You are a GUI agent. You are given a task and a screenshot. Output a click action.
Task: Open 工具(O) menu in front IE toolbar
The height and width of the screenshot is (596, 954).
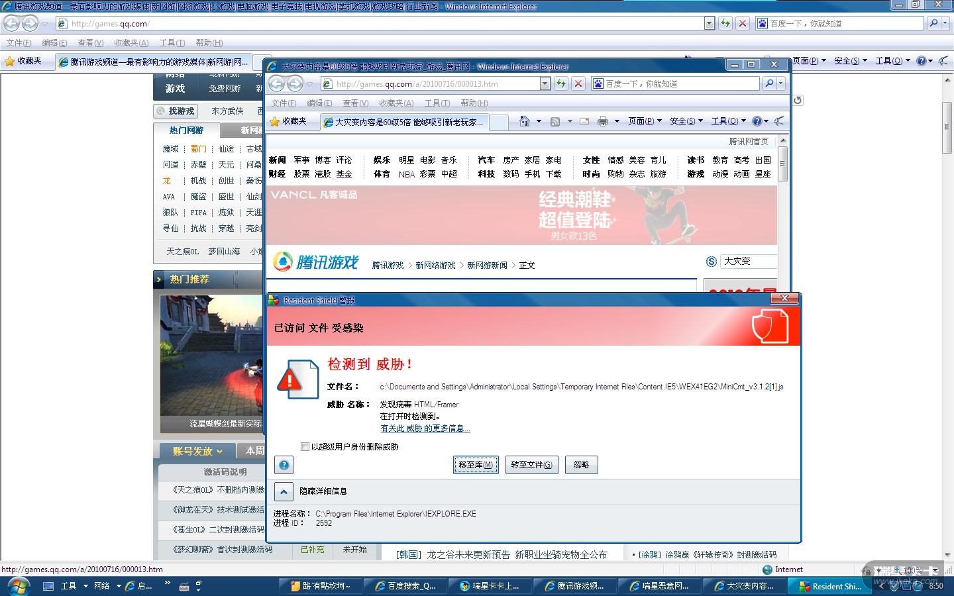728,121
